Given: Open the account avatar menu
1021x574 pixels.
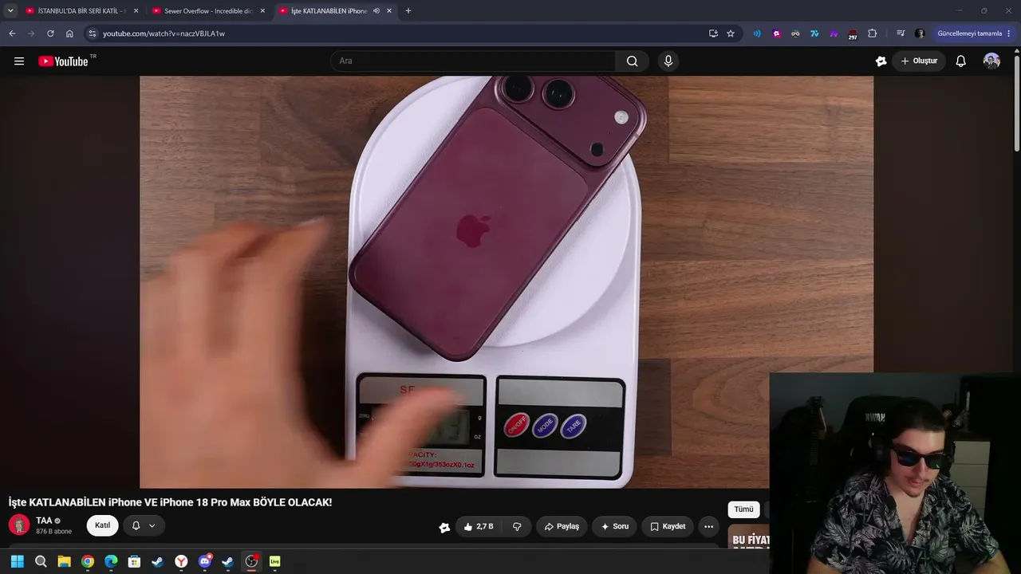Looking at the screenshot, I should tap(991, 61).
